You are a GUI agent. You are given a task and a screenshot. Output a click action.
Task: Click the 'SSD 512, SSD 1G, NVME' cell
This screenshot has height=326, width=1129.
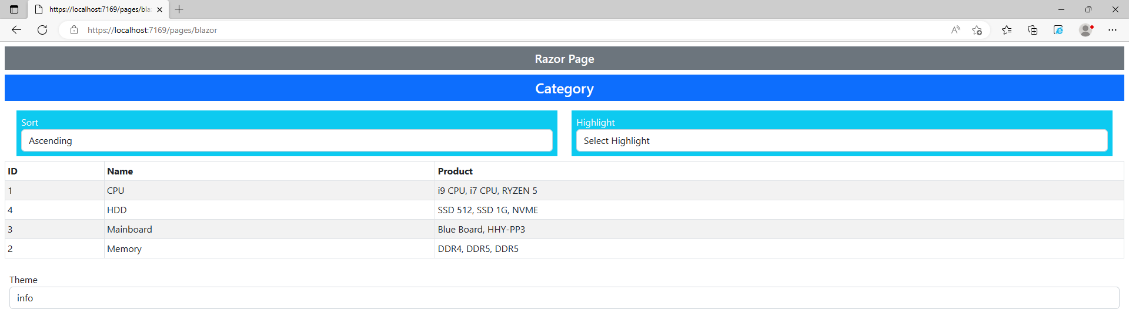pyautogui.click(x=779, y=210)
